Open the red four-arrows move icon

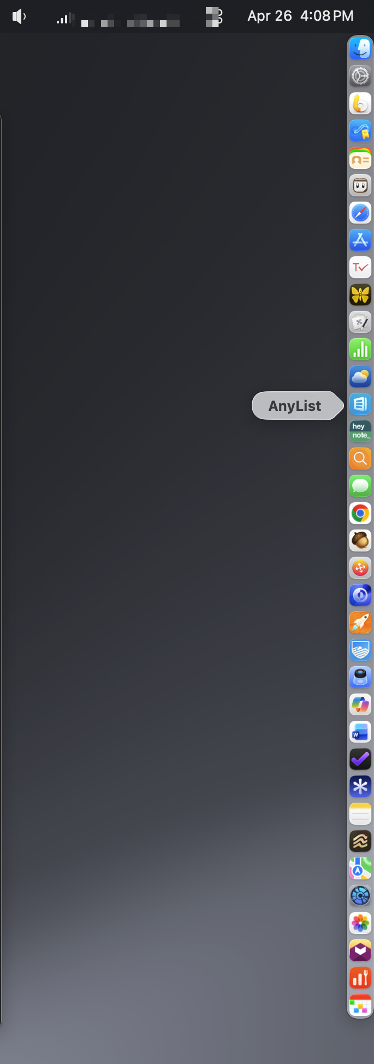(360, 568)
